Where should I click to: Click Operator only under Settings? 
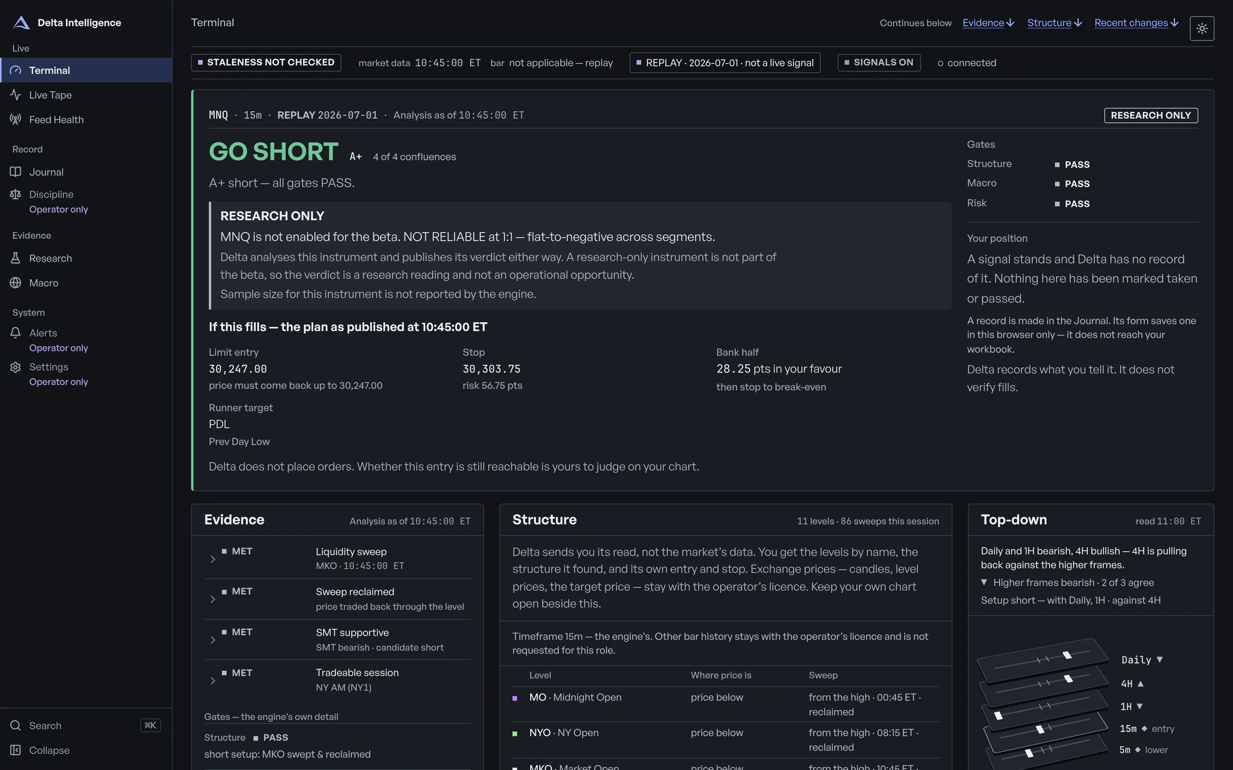[59, 382]
